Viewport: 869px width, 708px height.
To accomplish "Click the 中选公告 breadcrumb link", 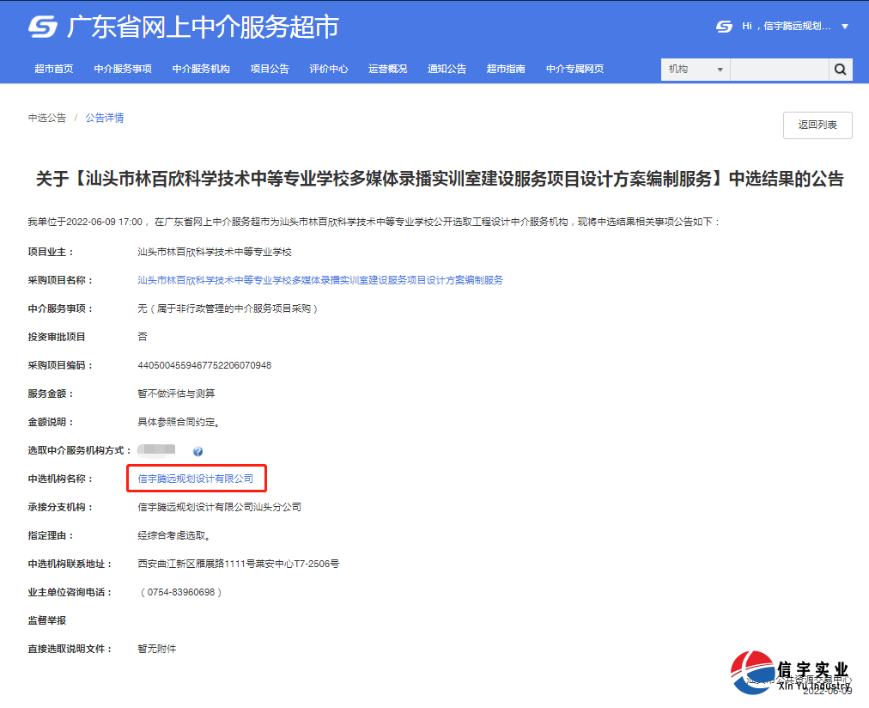I will (x=46, y=118).
